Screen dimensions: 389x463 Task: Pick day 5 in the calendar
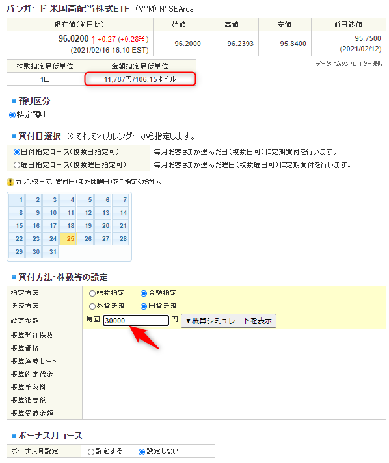point(85,200)
